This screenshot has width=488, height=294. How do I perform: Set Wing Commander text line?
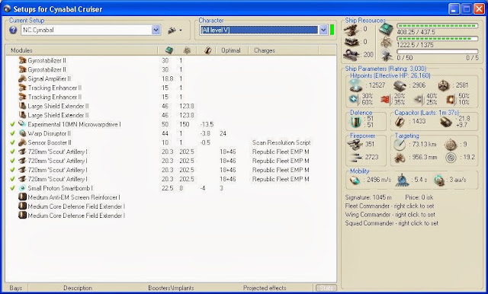(x=390, y=215)
